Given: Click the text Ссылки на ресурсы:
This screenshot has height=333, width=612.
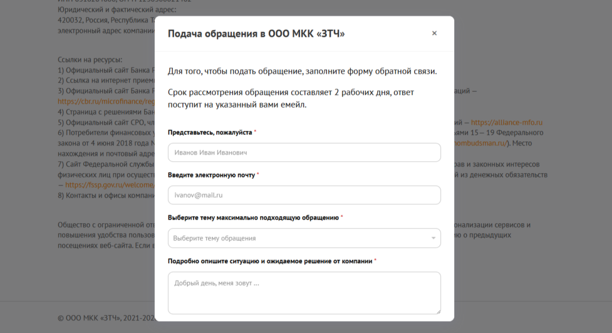Looking at the screenshot, I should point(90,60).
